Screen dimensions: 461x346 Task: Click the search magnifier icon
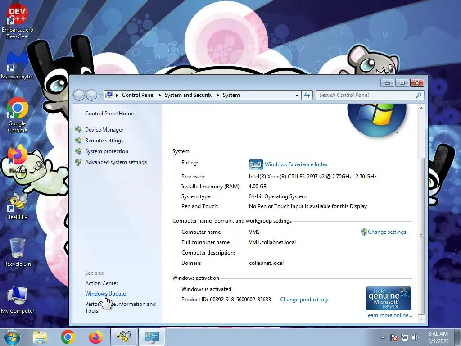pos(419,95)
